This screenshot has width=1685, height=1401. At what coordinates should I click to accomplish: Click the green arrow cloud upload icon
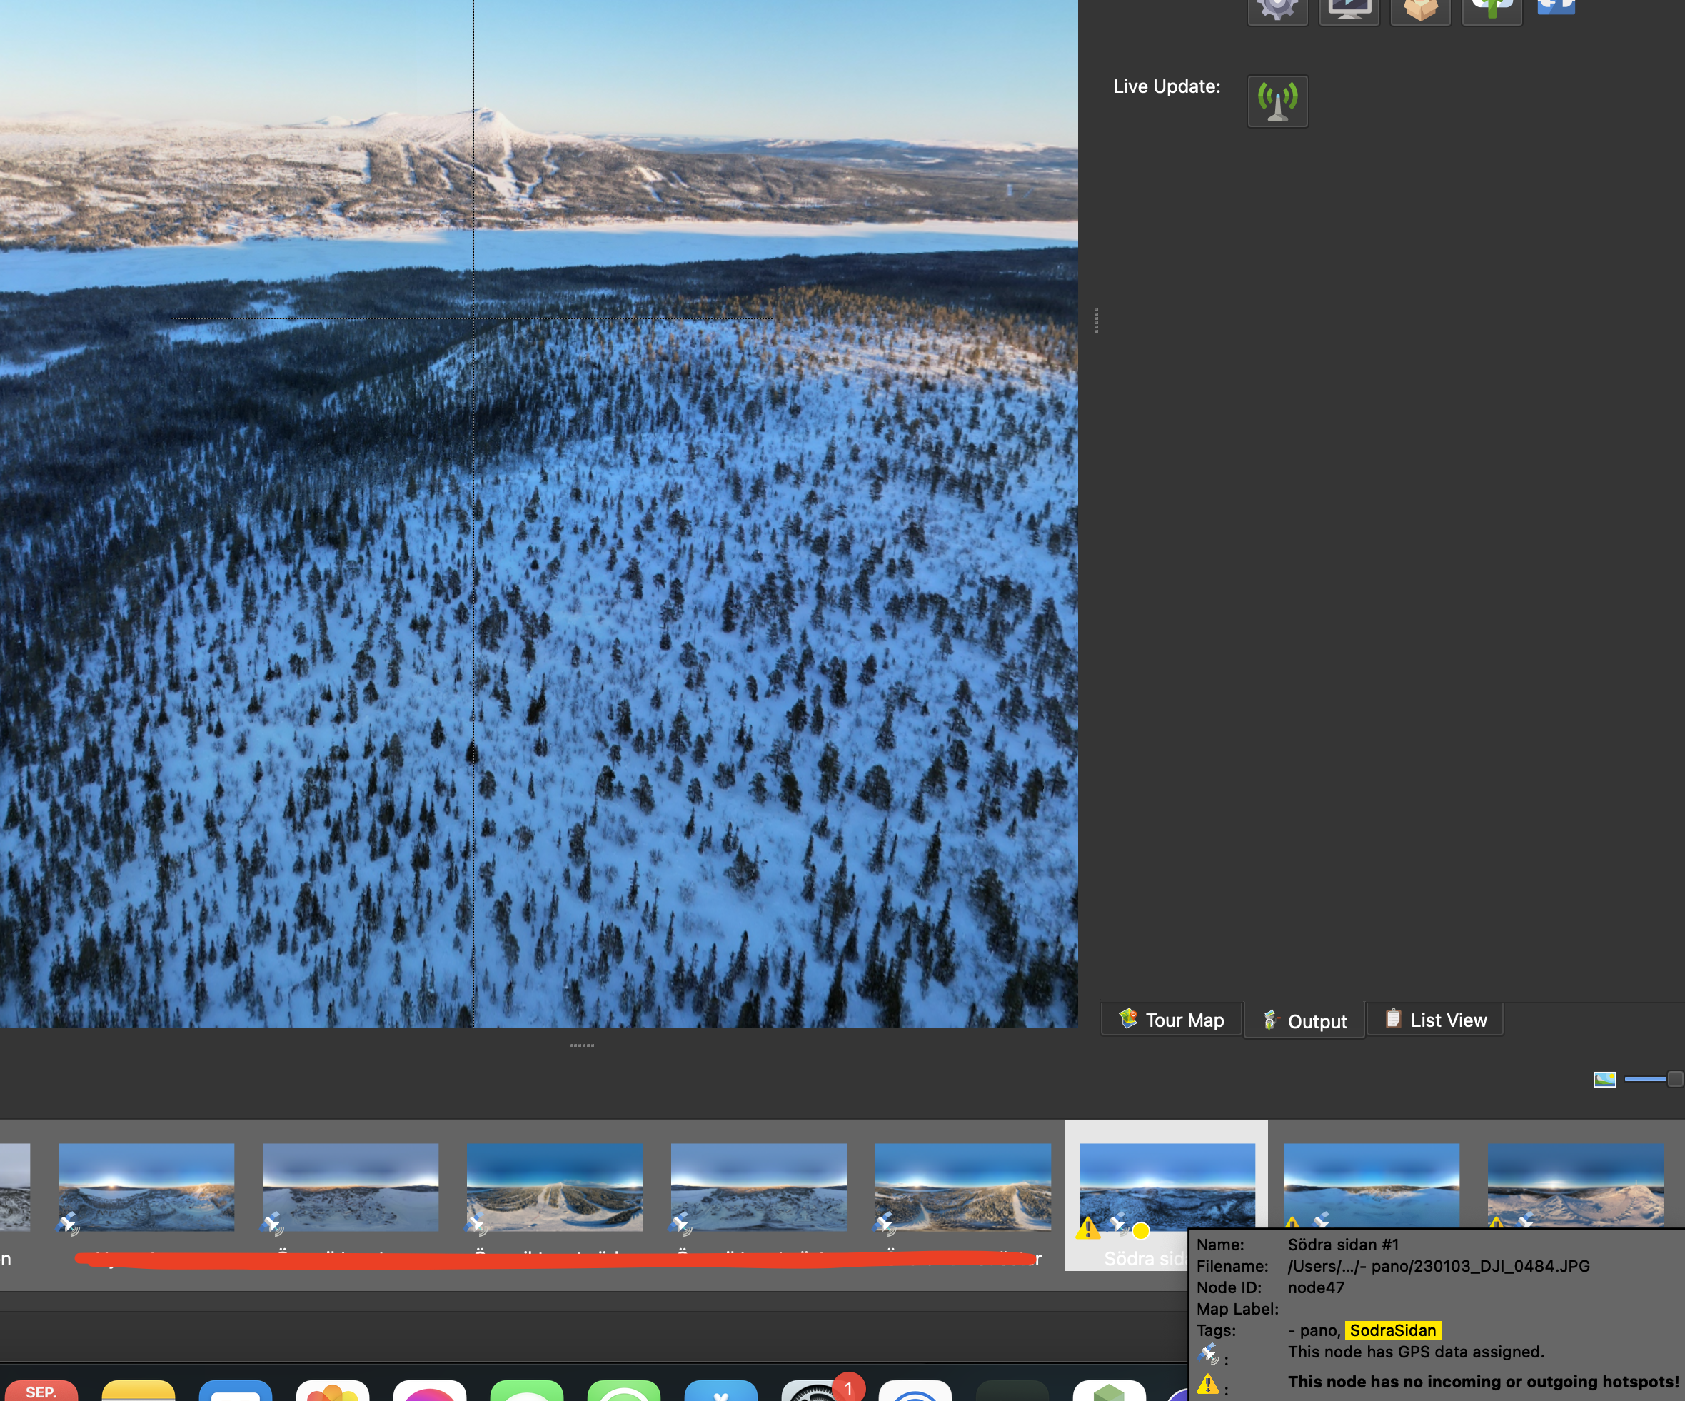[1492, 11]
